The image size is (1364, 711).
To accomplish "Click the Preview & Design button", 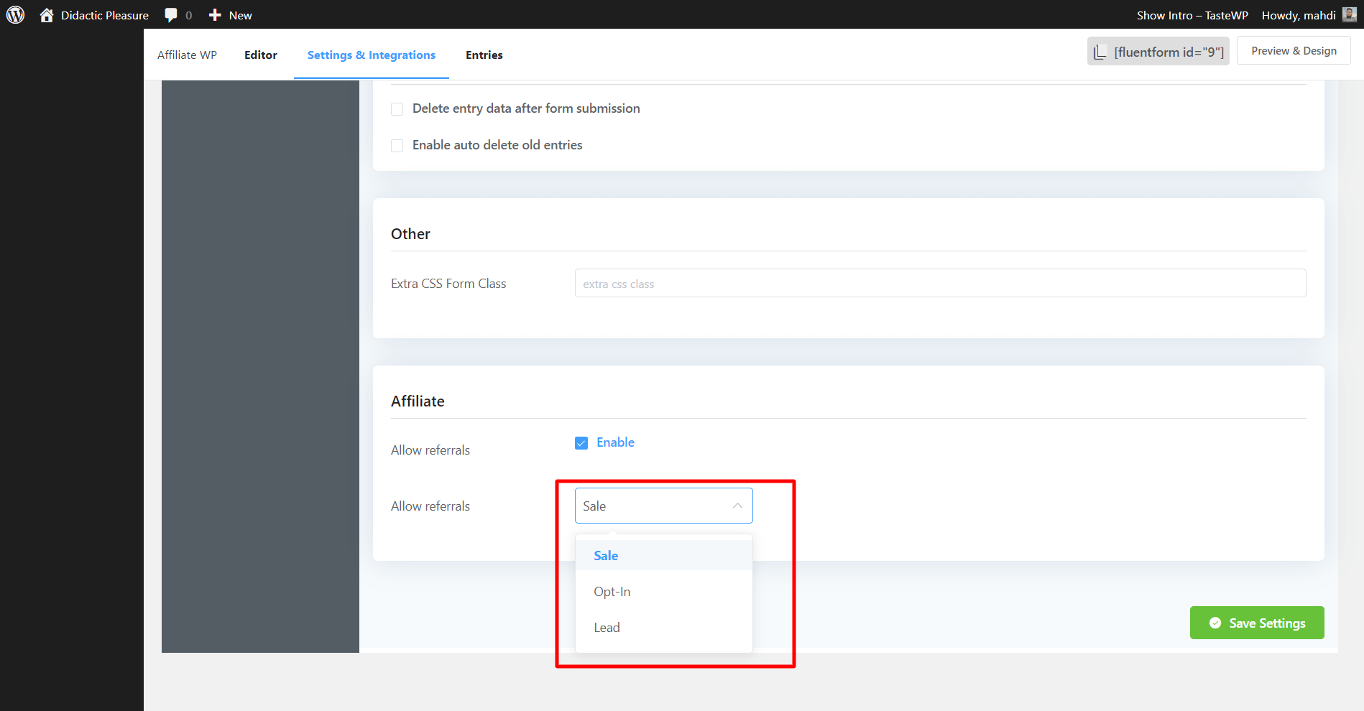I will [x=1294, y=51].
